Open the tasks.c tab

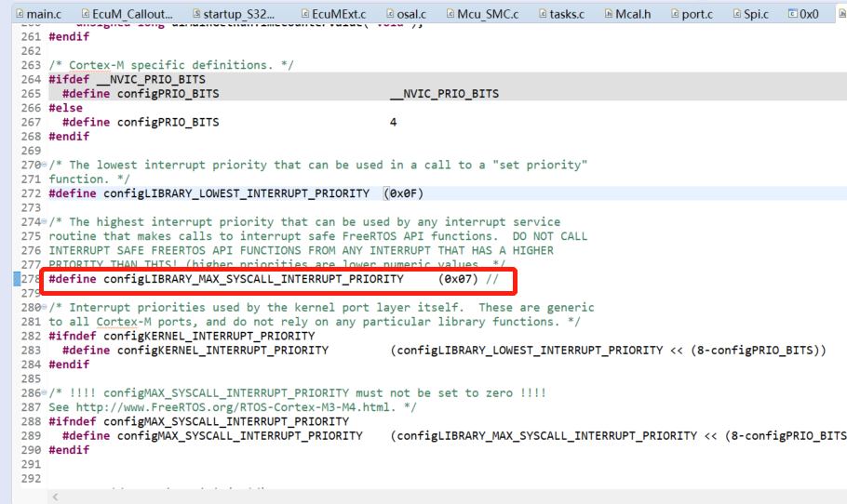561,14
